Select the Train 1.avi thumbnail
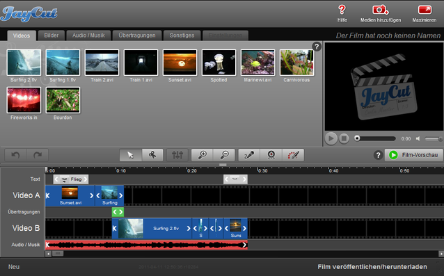This screenshot has width=444, height=276. coord(141,63)
